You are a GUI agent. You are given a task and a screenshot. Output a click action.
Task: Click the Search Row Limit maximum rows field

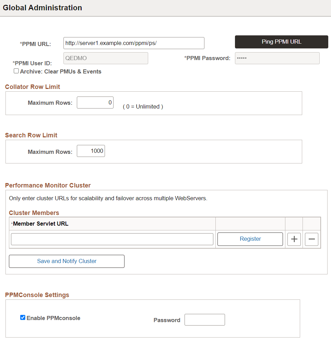pyautogui.click(x=91, y=151)
